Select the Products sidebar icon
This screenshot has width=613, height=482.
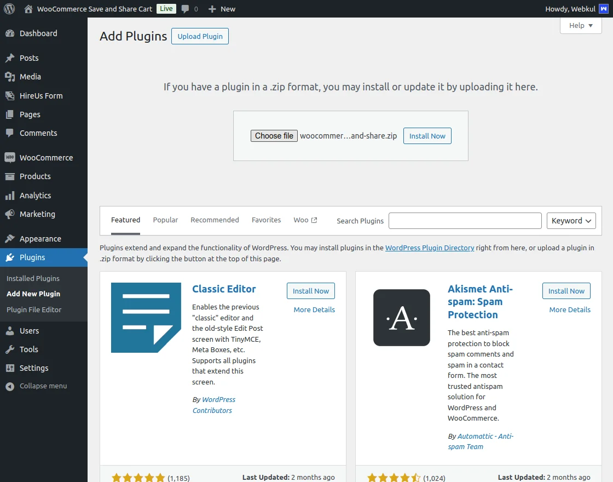[10, 176]
